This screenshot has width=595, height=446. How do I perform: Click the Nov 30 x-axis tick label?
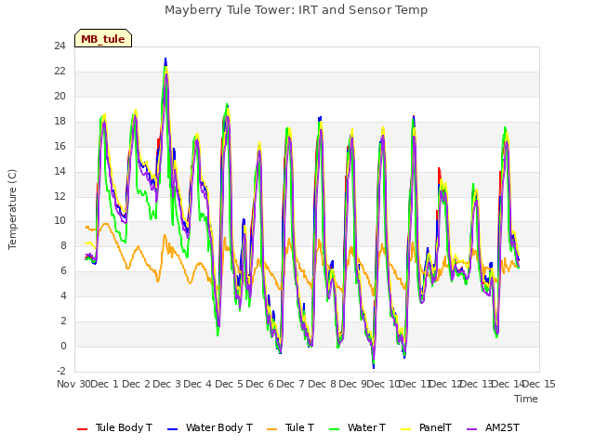74,384
